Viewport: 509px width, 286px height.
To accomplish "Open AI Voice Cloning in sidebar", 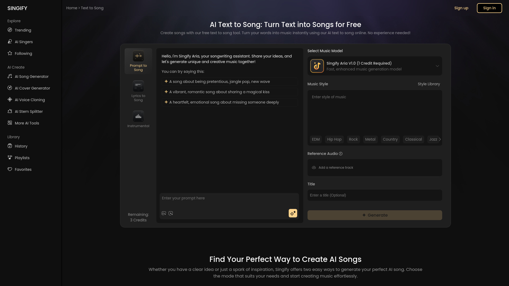I will [x=30, y=100].
